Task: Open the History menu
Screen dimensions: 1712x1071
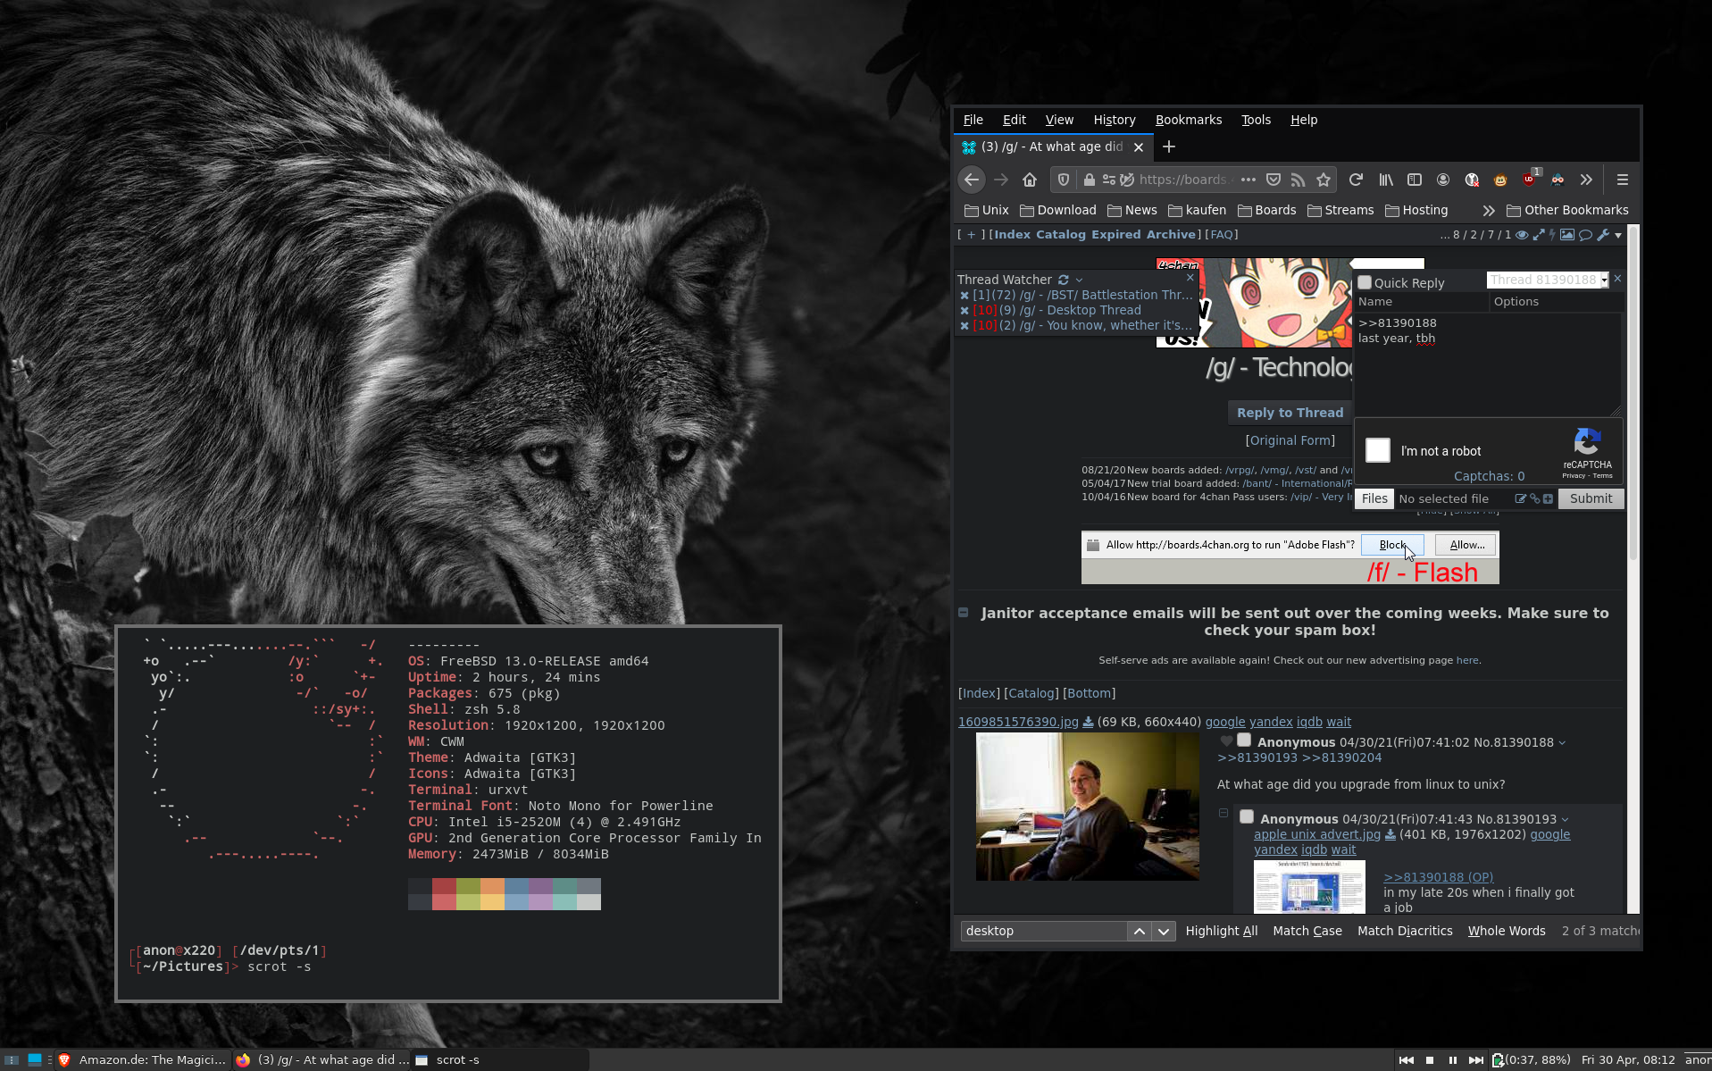Action: coord(1114,120)
